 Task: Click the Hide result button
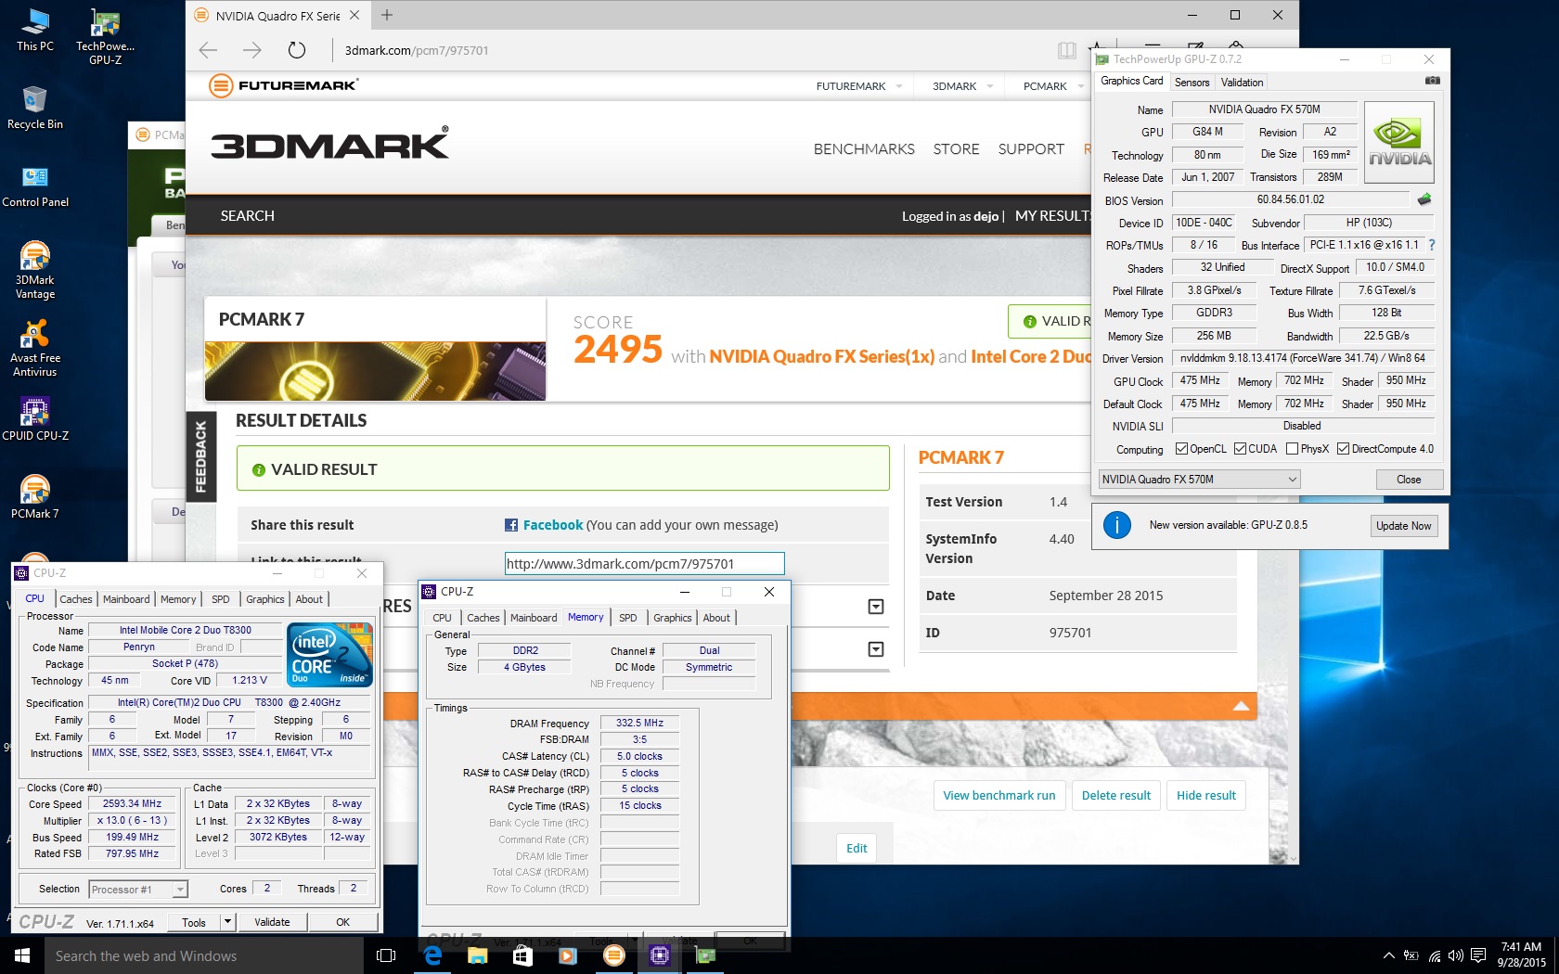pyautogui.click(x=1206, y=795)
